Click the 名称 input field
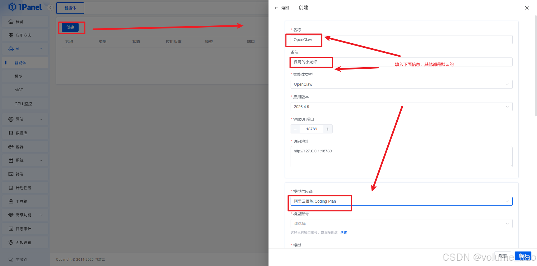This screenshot has height=266, width=537. click(401, 40)
